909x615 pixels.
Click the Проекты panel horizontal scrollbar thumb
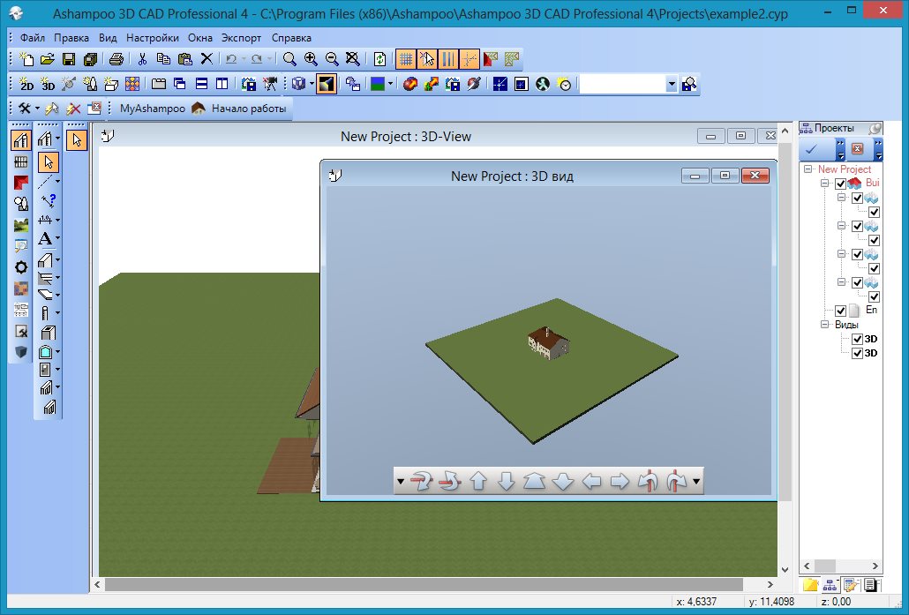pos(825,566)
